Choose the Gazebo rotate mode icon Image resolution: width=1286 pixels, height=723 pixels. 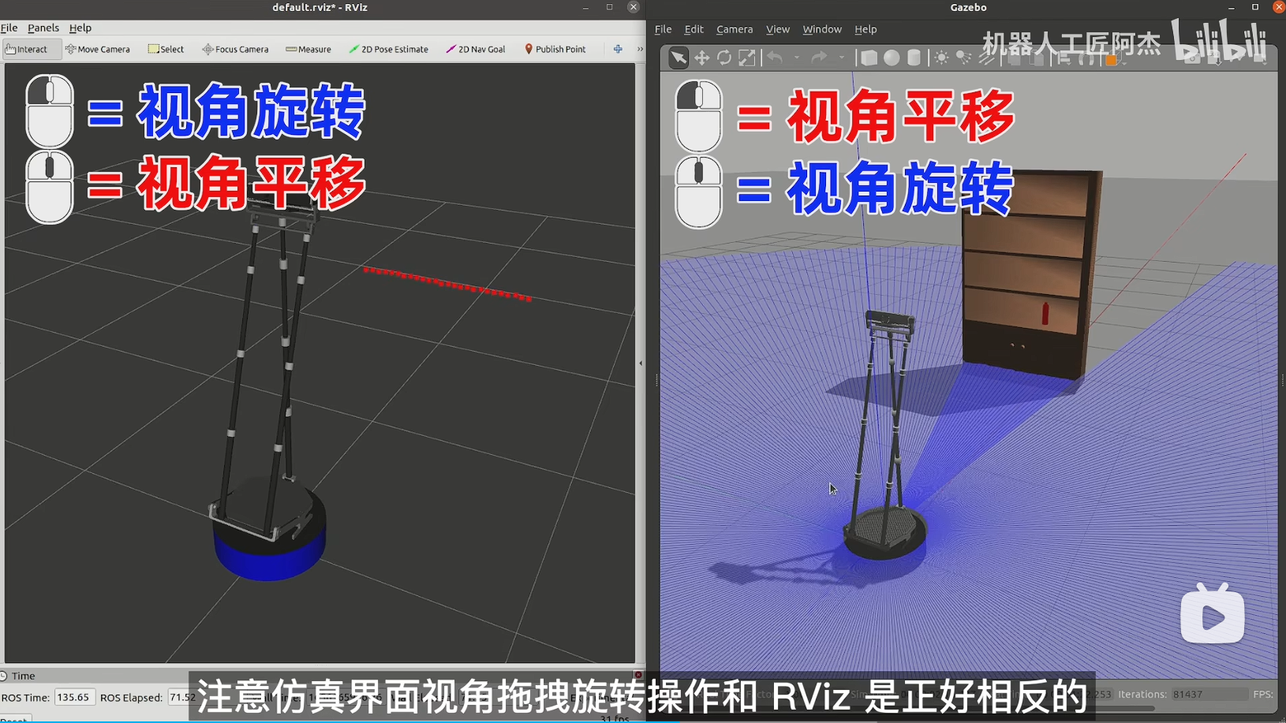point(724,58)
